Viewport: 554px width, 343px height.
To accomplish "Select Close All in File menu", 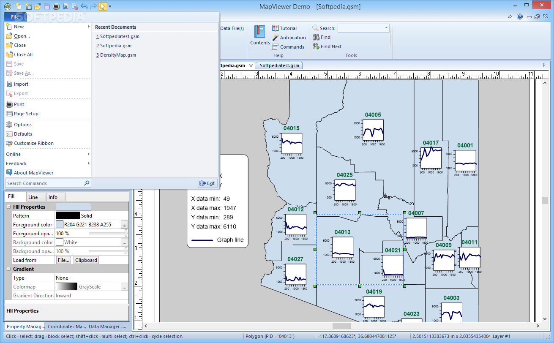I will (48, 54).
